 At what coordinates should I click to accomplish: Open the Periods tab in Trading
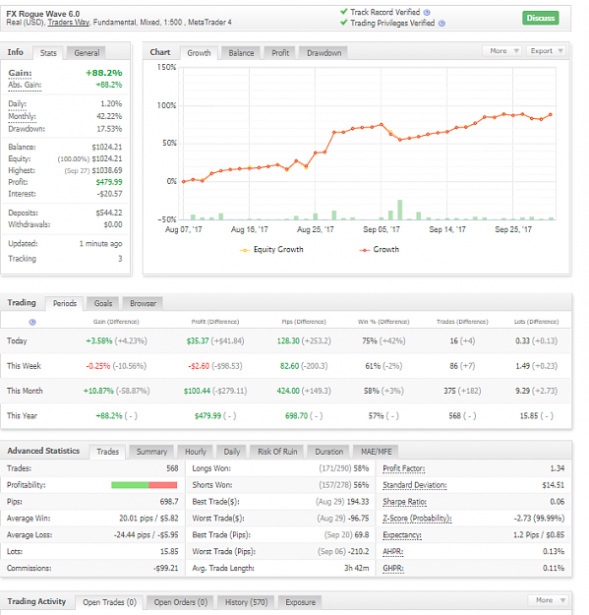click(x=65, y=303)
